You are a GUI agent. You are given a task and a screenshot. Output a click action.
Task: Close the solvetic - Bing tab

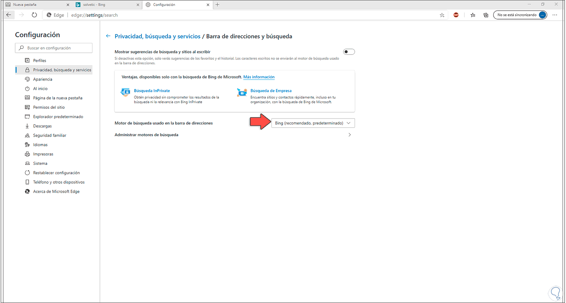pos(138,5)
